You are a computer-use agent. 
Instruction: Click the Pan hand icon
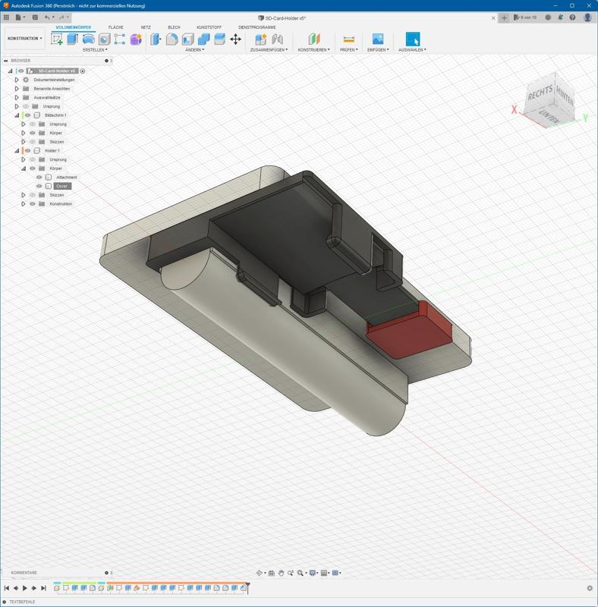pyautogui.click(x=281, y=573)
